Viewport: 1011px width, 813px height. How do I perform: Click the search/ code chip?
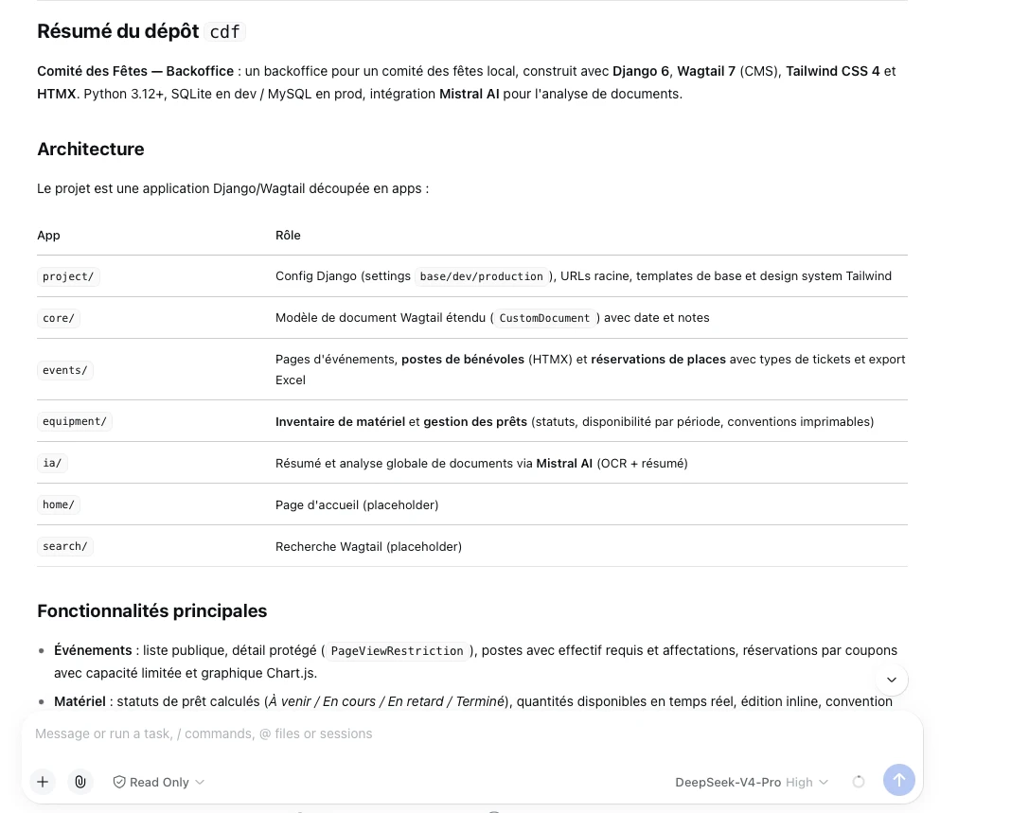[x=65, y=546]
